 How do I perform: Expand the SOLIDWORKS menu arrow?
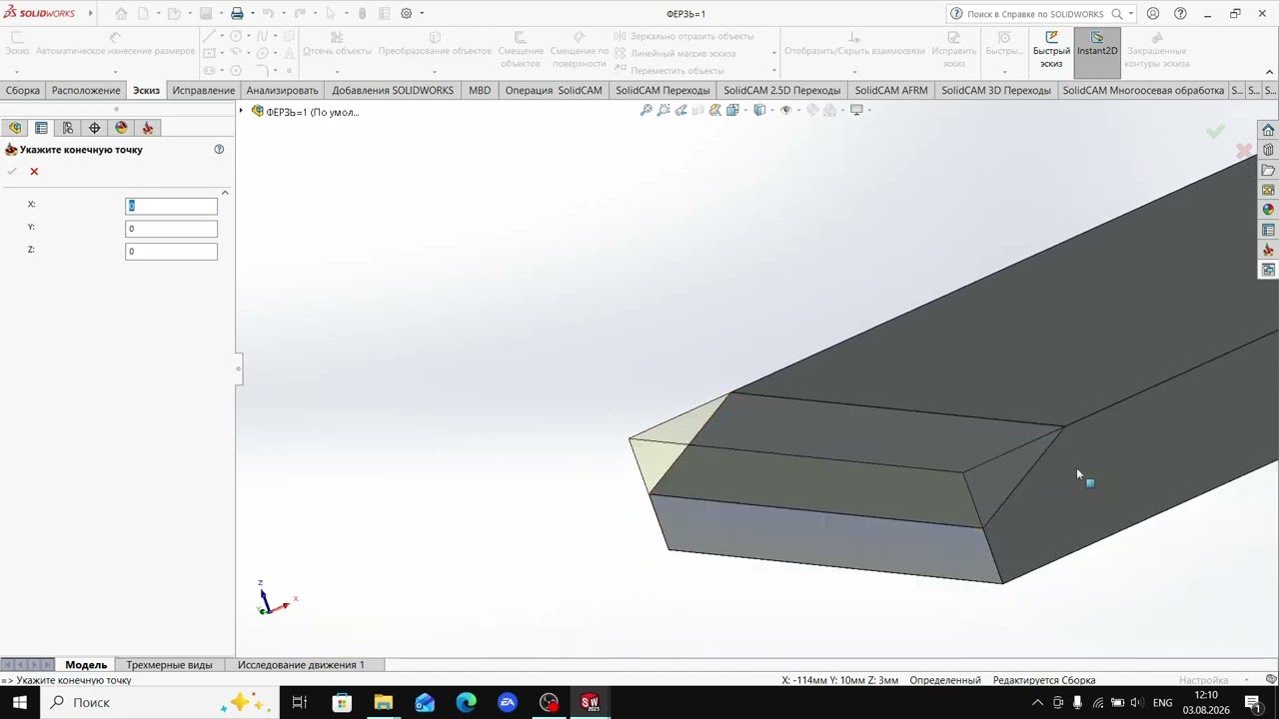point(90,14)
